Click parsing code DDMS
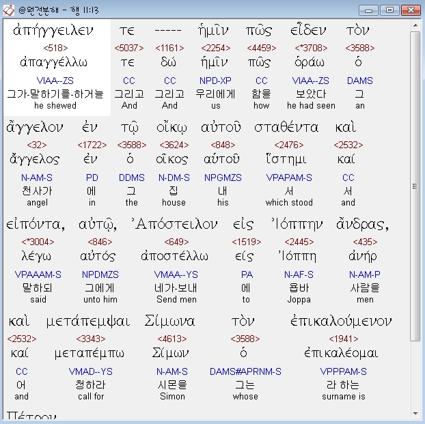The width and height of the screenshot is (425, 424). tap(132, 178)
